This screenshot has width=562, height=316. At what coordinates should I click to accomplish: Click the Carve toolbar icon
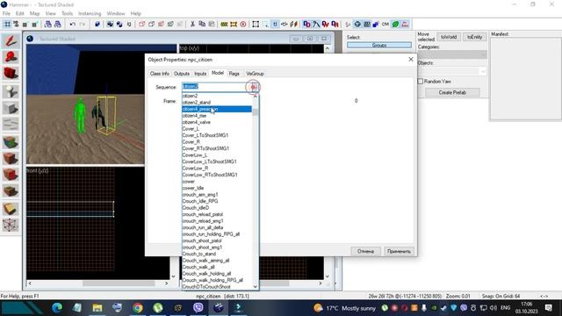[97, 25]
